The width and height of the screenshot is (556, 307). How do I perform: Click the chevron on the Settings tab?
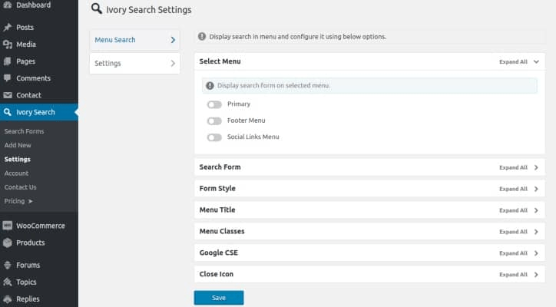173,63
